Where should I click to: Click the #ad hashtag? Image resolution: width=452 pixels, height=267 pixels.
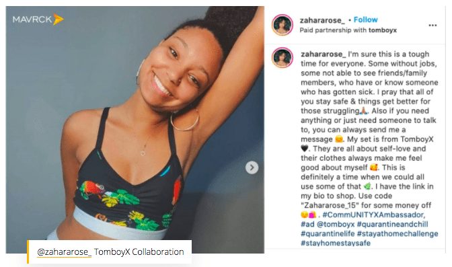coord(307,225)
